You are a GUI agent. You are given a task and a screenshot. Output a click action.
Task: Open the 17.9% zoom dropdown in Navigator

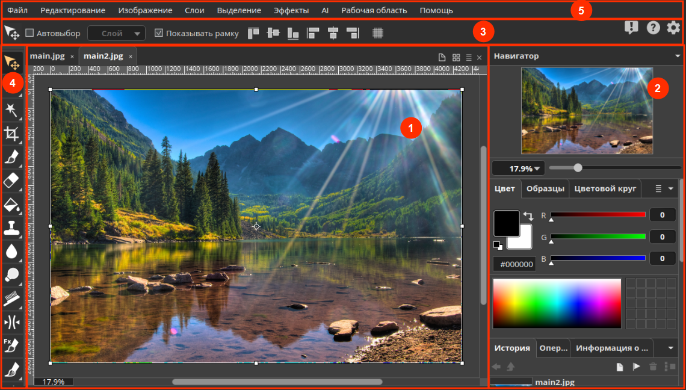point(517,169)
